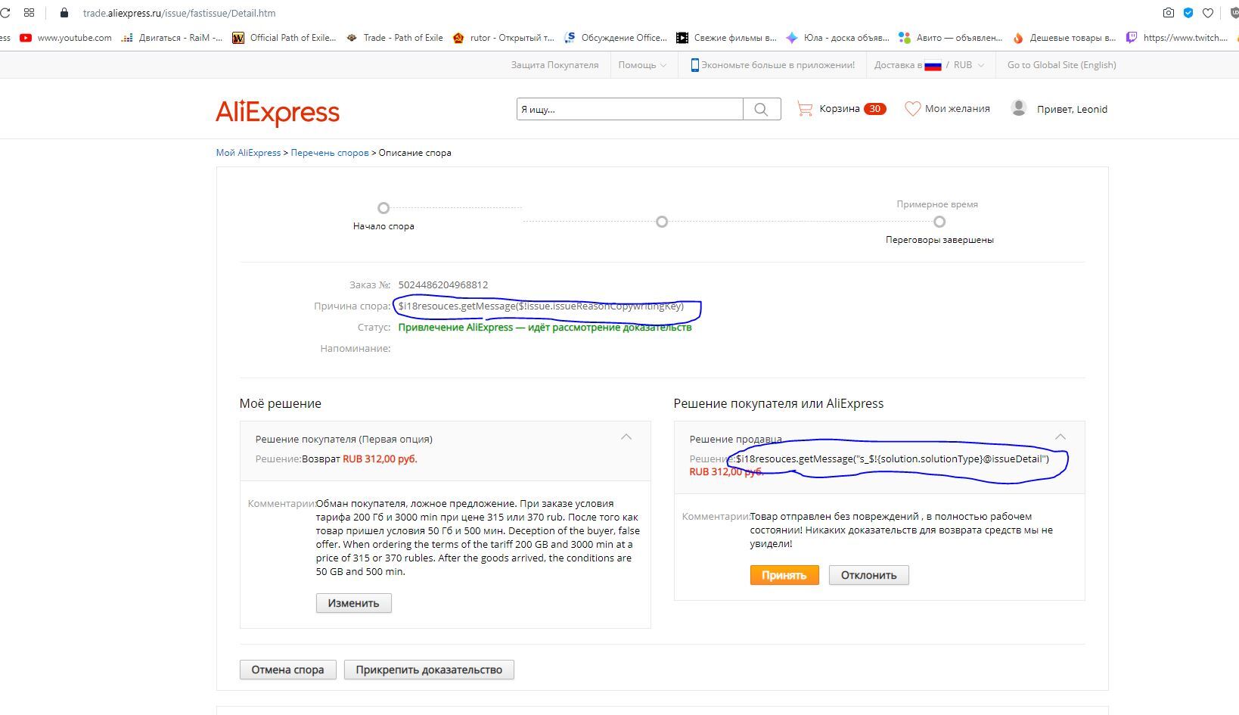Screen dimensions: 1239x715
Task: Click the Моё решение heading
Action: [x=281, y=403]
